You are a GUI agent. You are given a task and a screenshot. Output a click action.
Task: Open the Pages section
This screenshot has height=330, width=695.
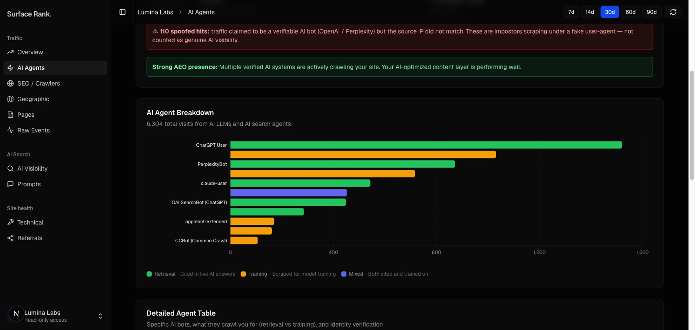click(x=55, y=115)
